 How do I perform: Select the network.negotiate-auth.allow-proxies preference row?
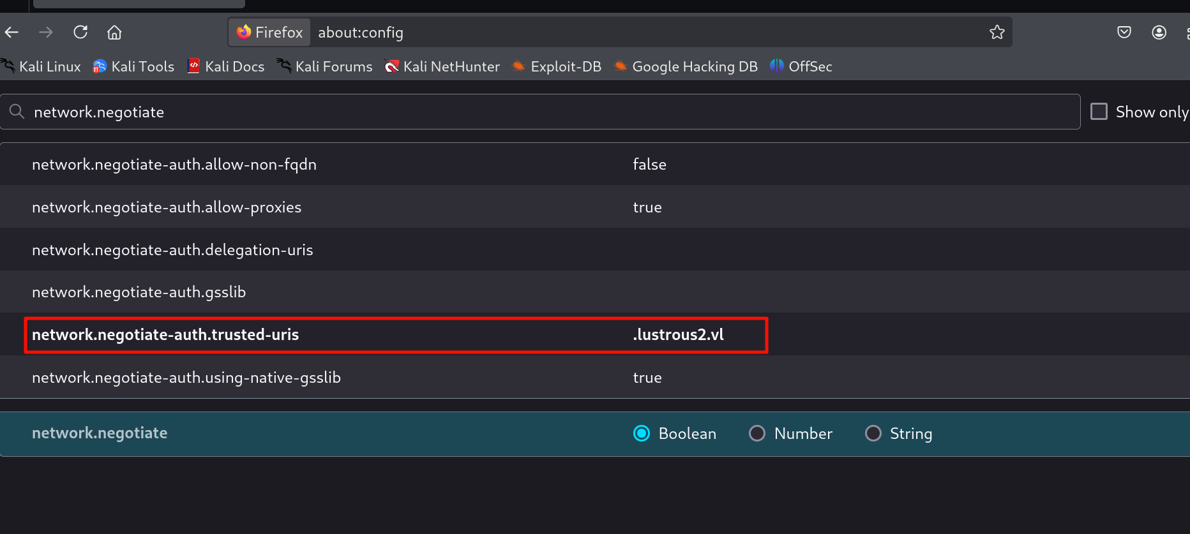(167, 207)
